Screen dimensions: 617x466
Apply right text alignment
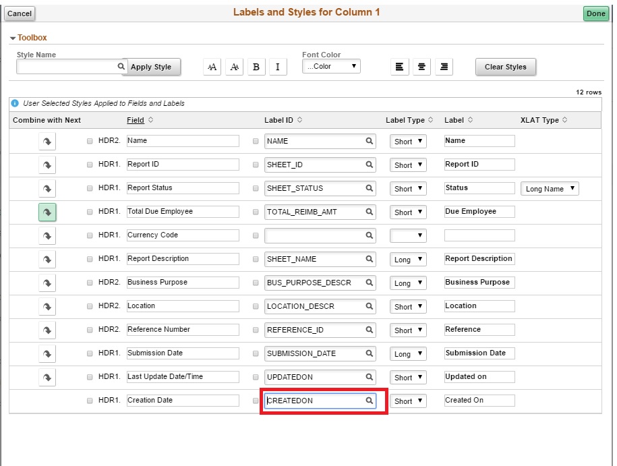click(x=444, y=67)
